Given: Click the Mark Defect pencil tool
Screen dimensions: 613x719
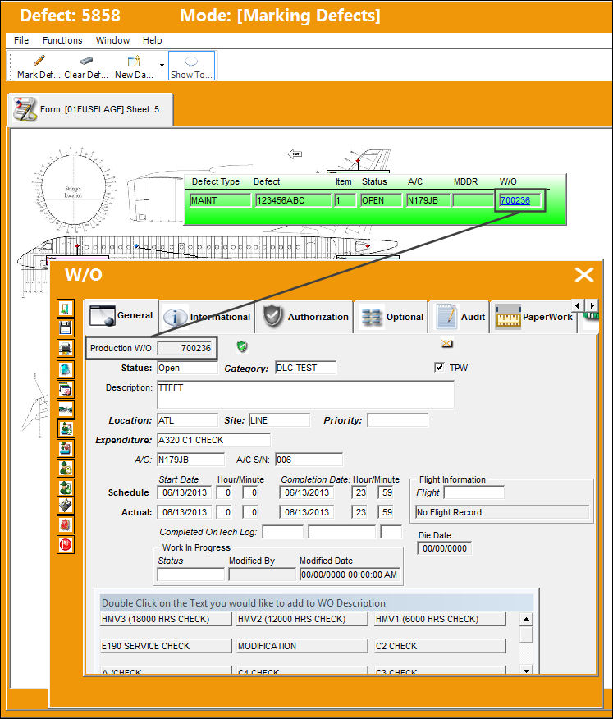Looking at the screenshot, I should pyautogui.click(x=39, y=66).
